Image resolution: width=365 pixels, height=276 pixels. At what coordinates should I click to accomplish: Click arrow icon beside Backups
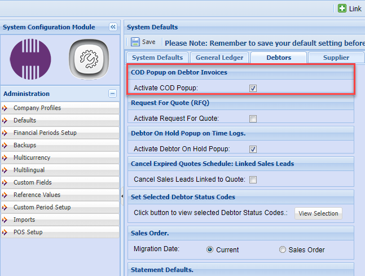tap(5, 145)
